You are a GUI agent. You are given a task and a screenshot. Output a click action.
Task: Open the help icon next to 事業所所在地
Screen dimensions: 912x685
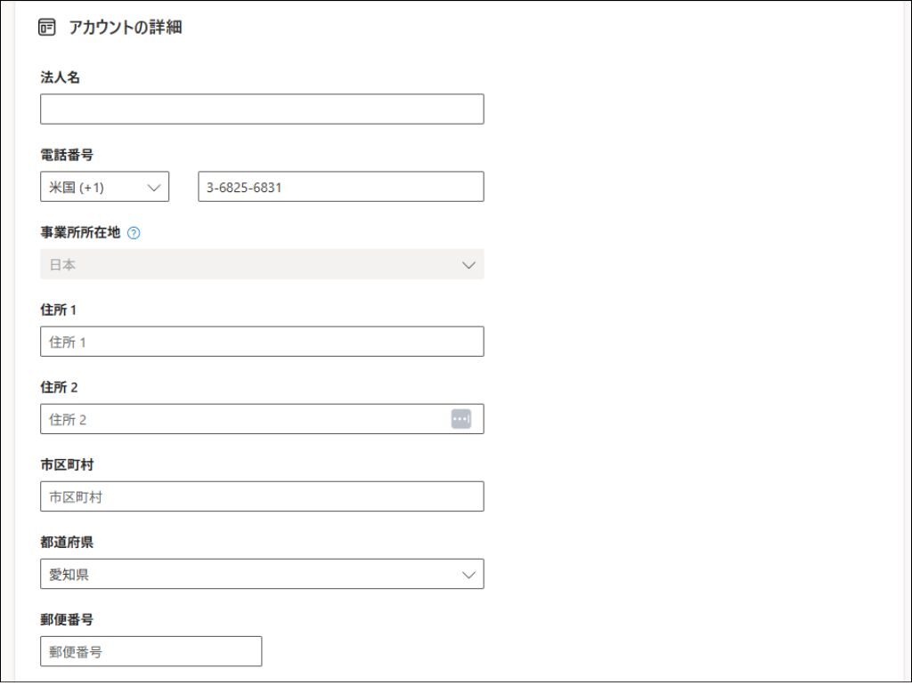134,233
